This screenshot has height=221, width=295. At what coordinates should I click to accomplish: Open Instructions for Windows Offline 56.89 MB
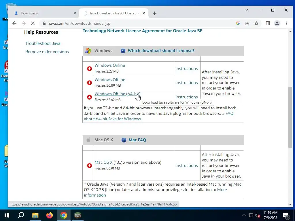187,83
